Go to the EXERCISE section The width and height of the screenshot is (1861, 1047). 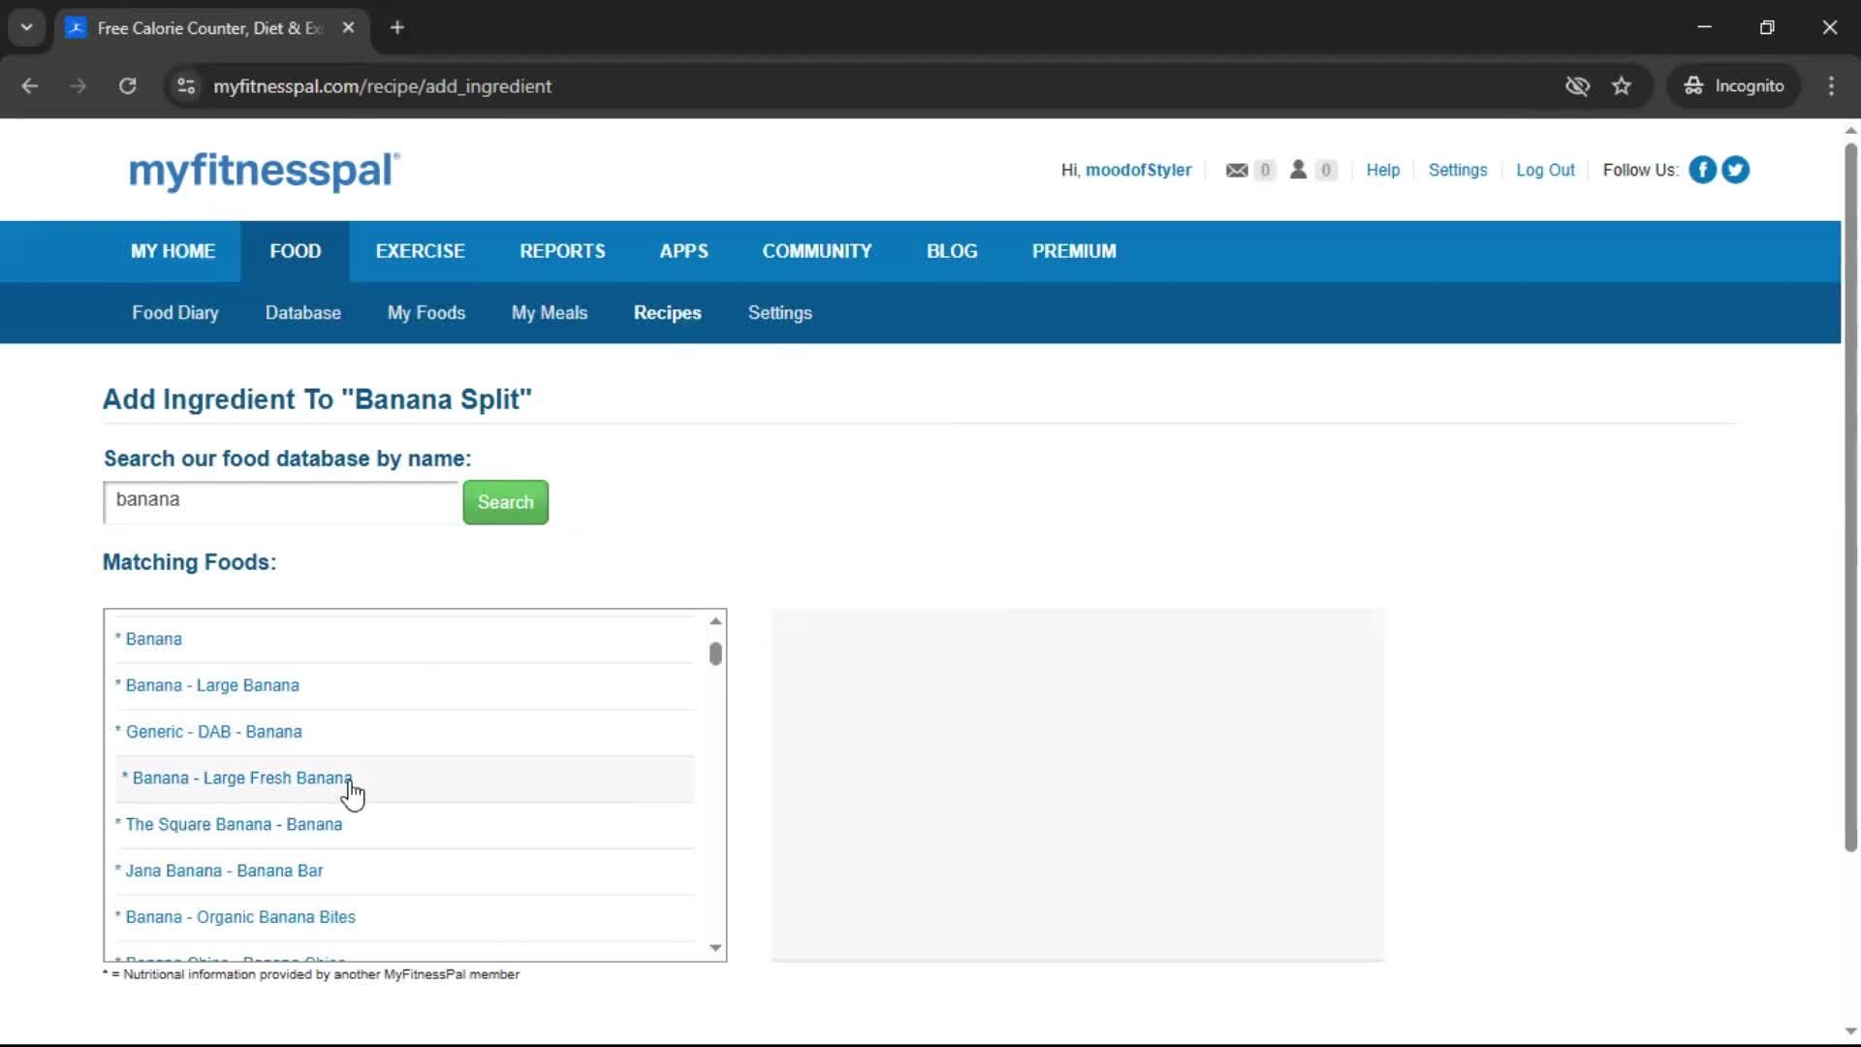click(421, 251)
